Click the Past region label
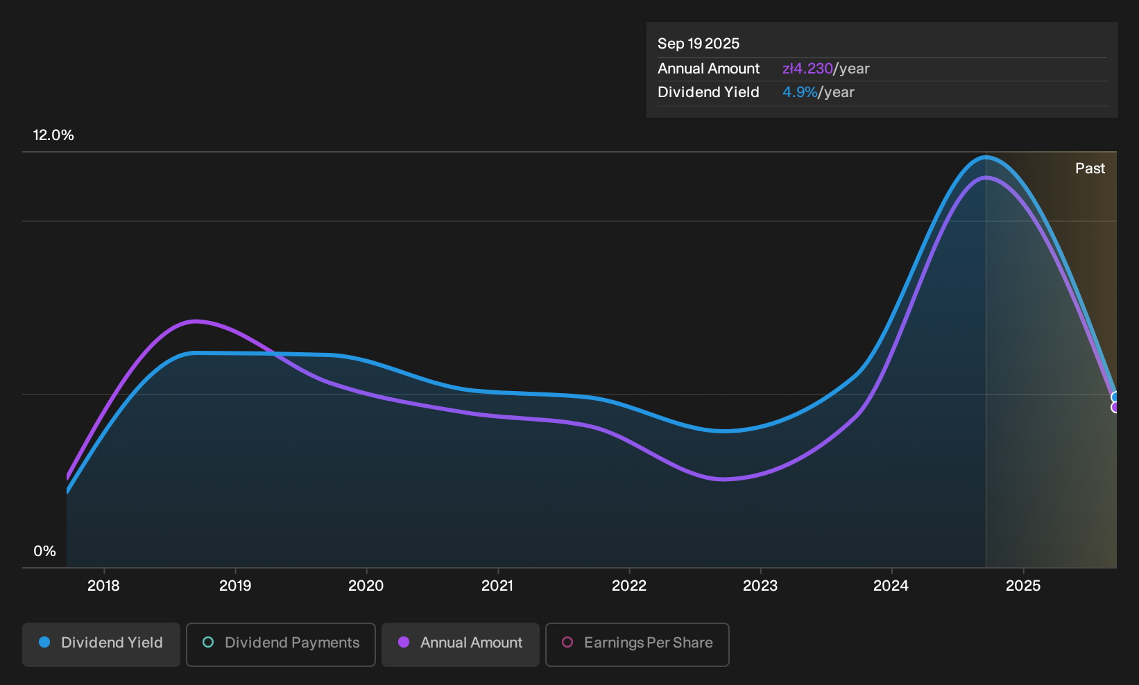The height and width of the screenshot is (685, 1139). click(x=1090, y=168)
